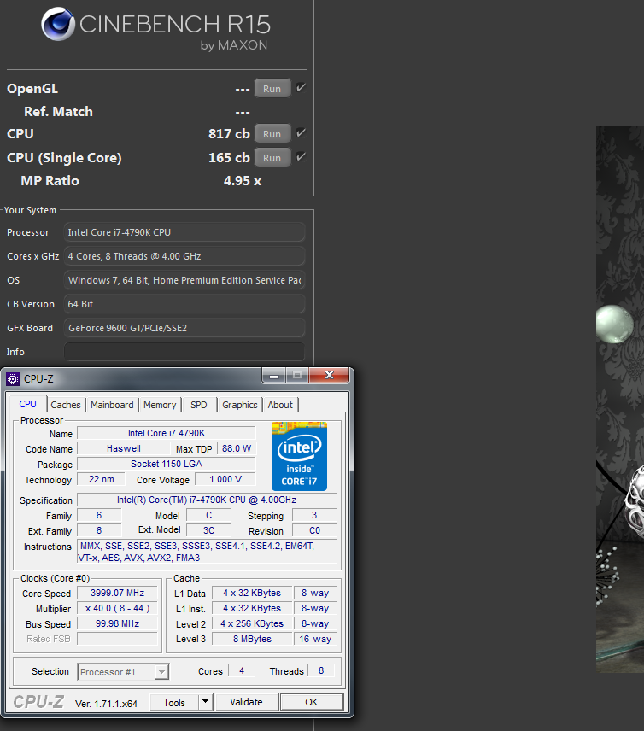Image resolution: width=644 pixels, height=731 pixels.
Task: Switch to the Graphics tab
Action: pyautogui.click(x=240, y=405)
